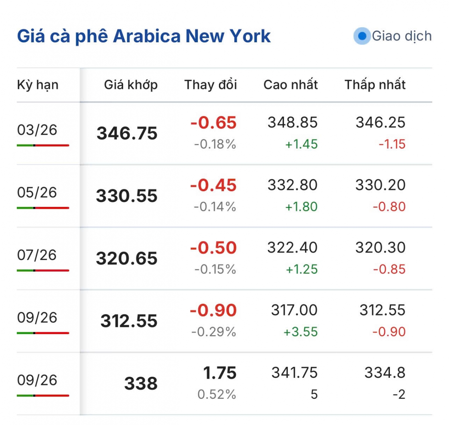Click the range bar under 07/26
This screenshot has height=425, width=449.
(43, 270)
